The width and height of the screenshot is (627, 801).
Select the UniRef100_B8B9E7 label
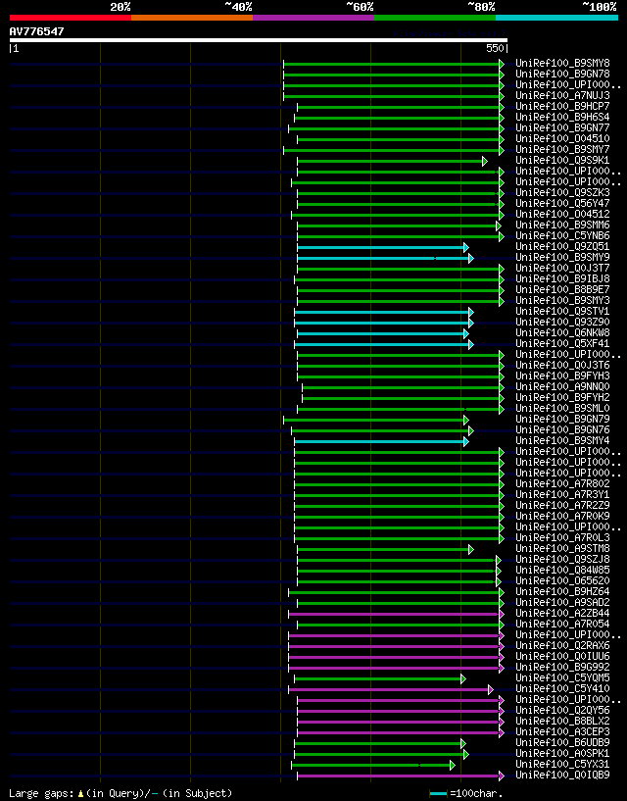click(x=562, y=289)
